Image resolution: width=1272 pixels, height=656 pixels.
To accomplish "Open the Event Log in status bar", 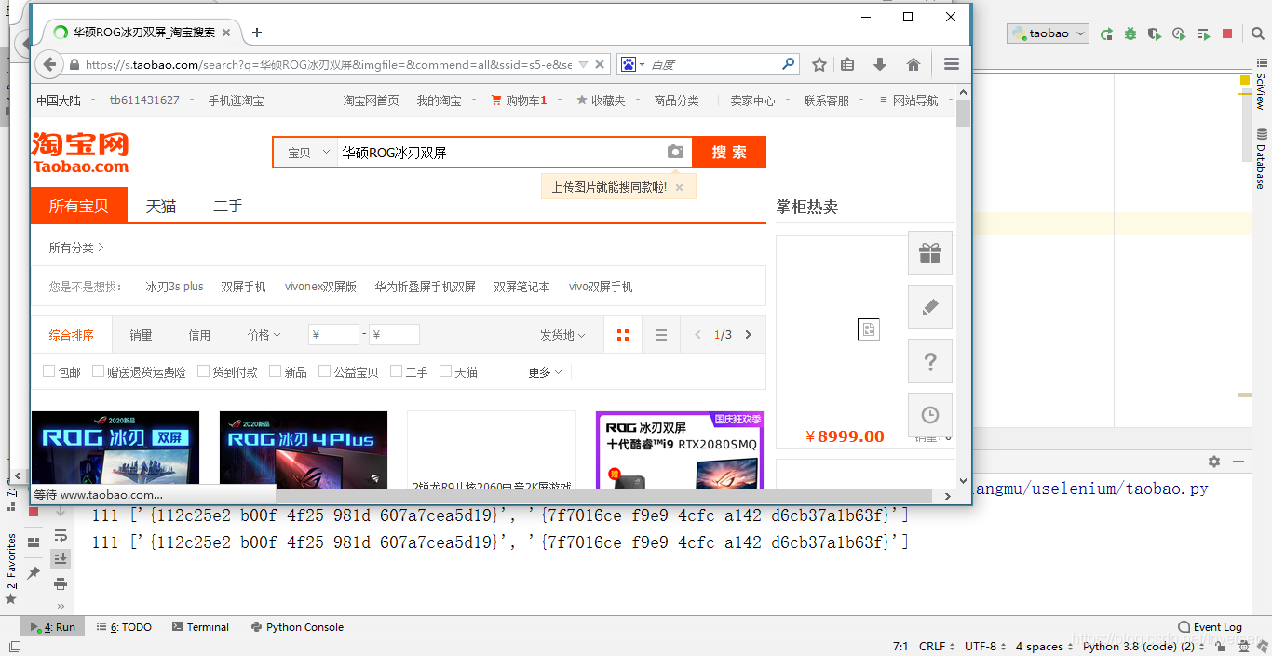I will (1210, 627).
